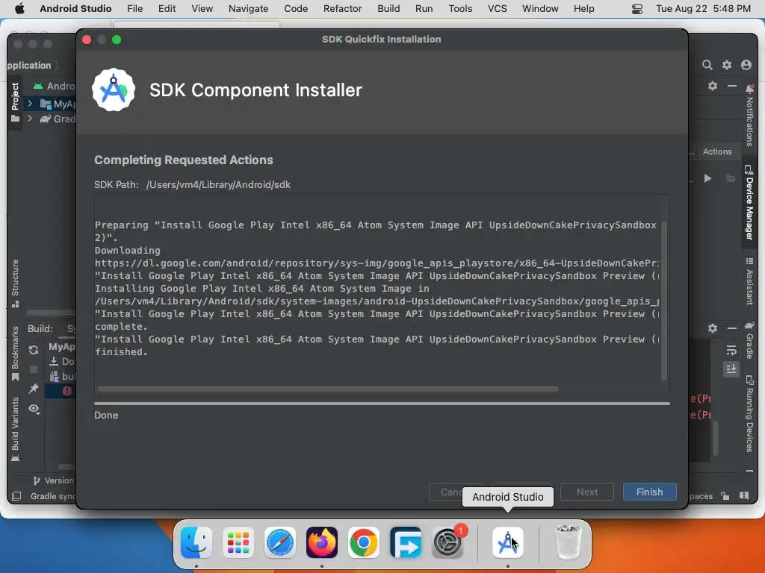This screenshot has width=765, height=573.
Task: Open the Build menu
Action: pyautogui.click(x=388, y=9)
